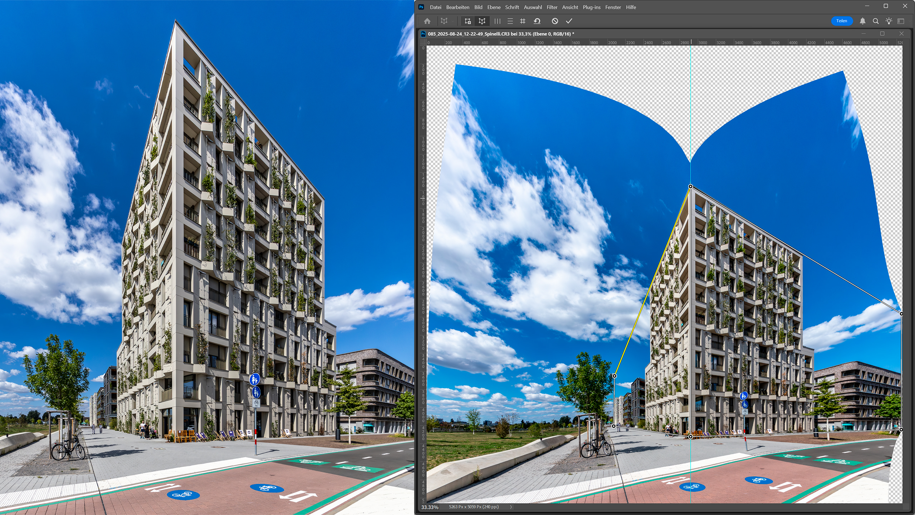915x515 pixels.
Task: Commit the perspective warp with checkmark
Action: (x=569, y=21)
